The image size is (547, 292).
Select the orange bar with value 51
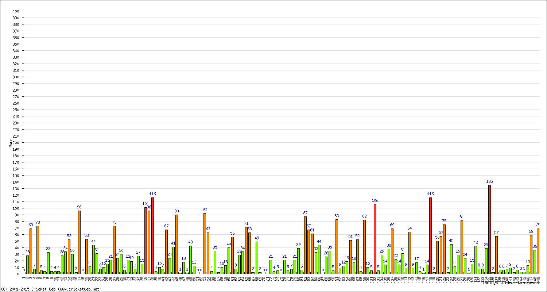click(350, 257)
